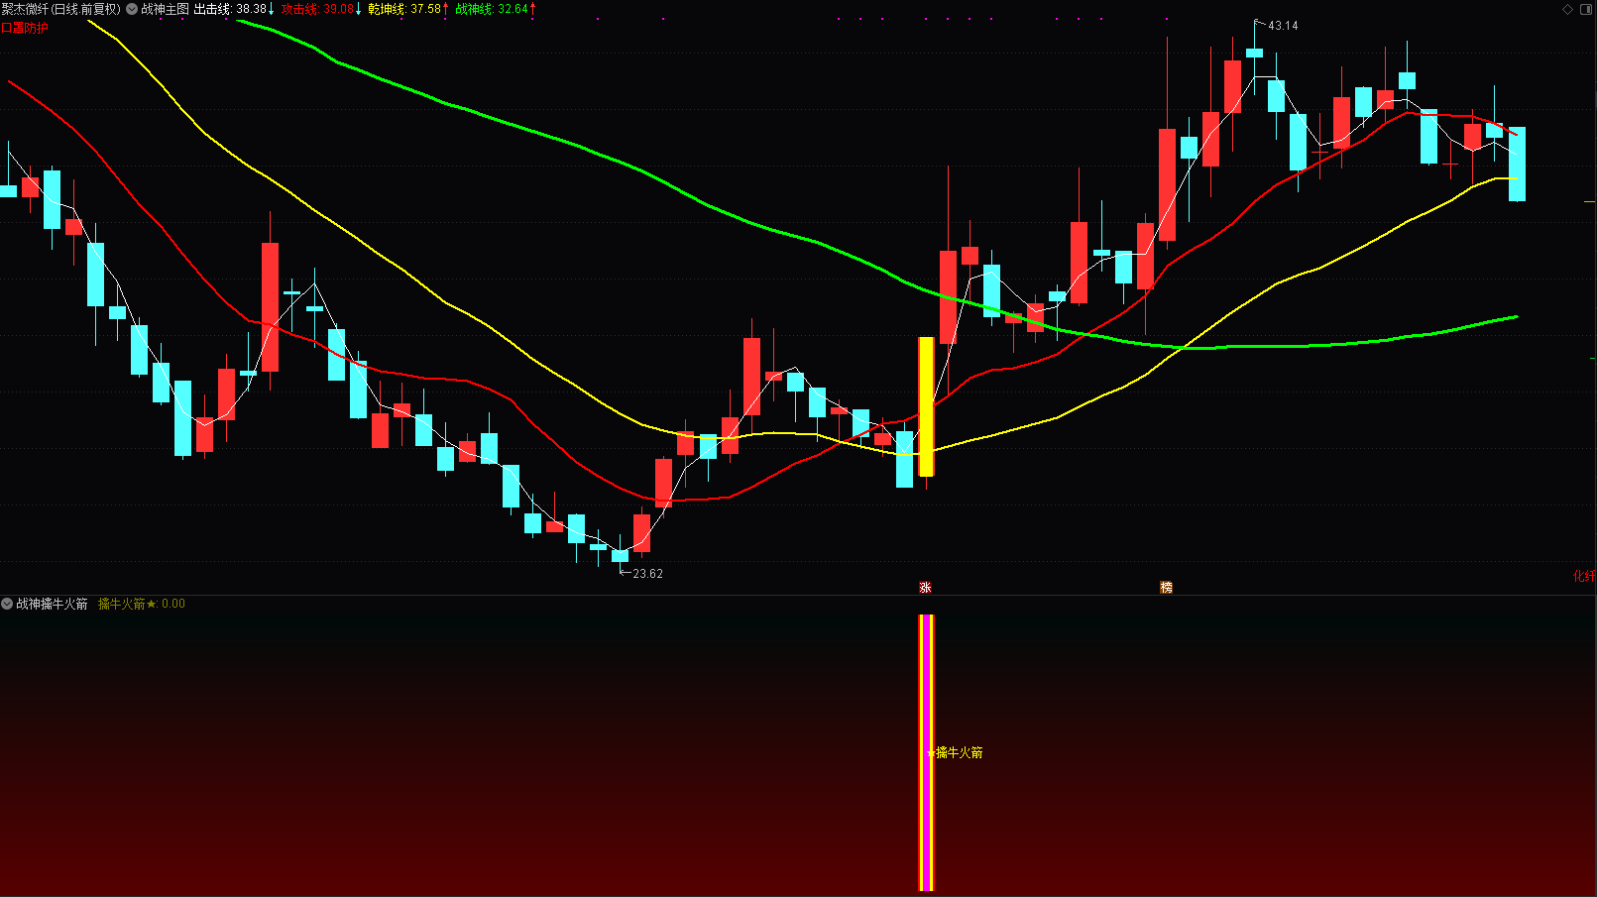Image resolution: width=1597 pixels, height=897 pixels.
Task: Expand the 战神主图 indicator dropdown arrow
Action: (132, 9)
